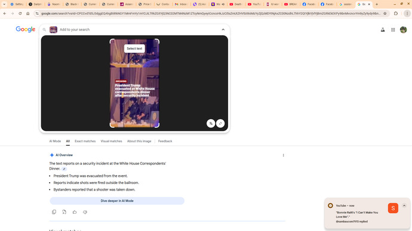Open the browser home page
The height and width of the screenshot is (231, 412).
click(28, 13)
